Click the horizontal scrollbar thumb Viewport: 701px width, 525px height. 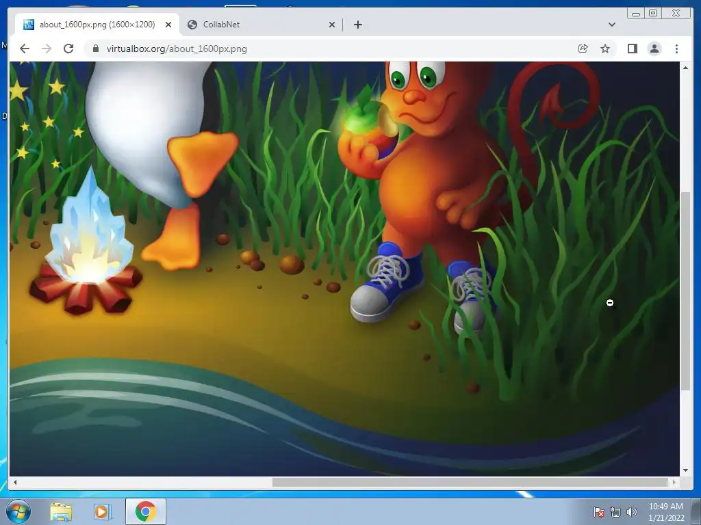coord(470,482)
